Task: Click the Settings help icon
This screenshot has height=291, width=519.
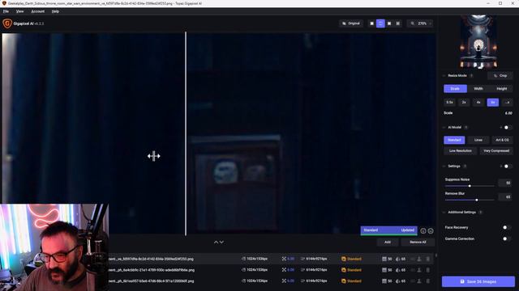Action: pos(465,167)
